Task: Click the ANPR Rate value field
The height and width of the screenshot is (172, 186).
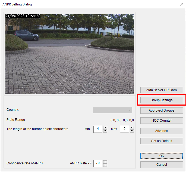Action: pos(97,163)
